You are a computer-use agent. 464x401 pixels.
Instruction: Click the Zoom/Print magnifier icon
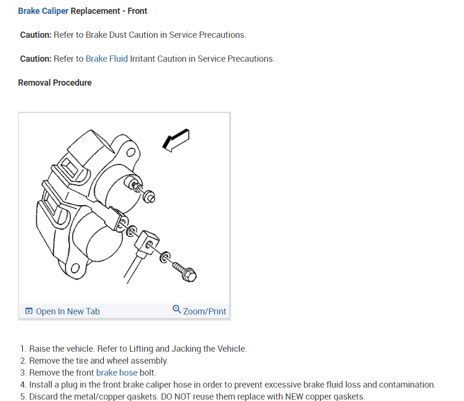point(177,309)
